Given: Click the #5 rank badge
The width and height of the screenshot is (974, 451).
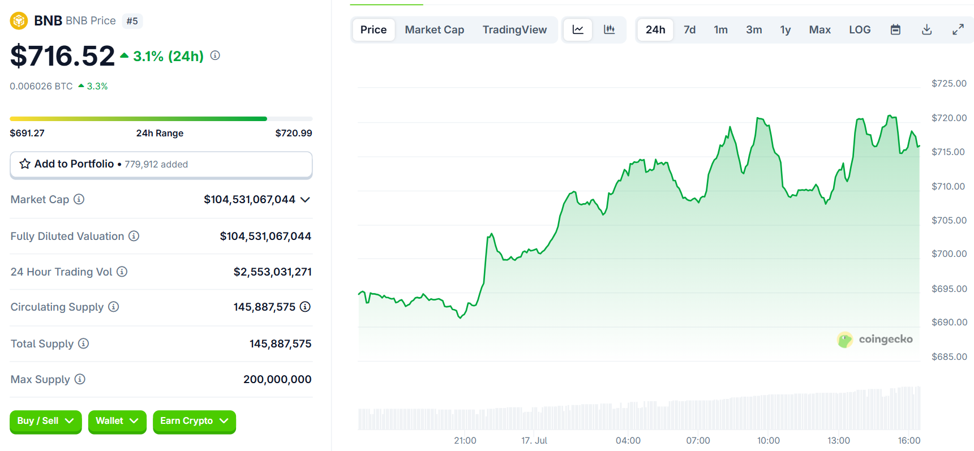Looking at the screenshot, I should tap(132, 21).
